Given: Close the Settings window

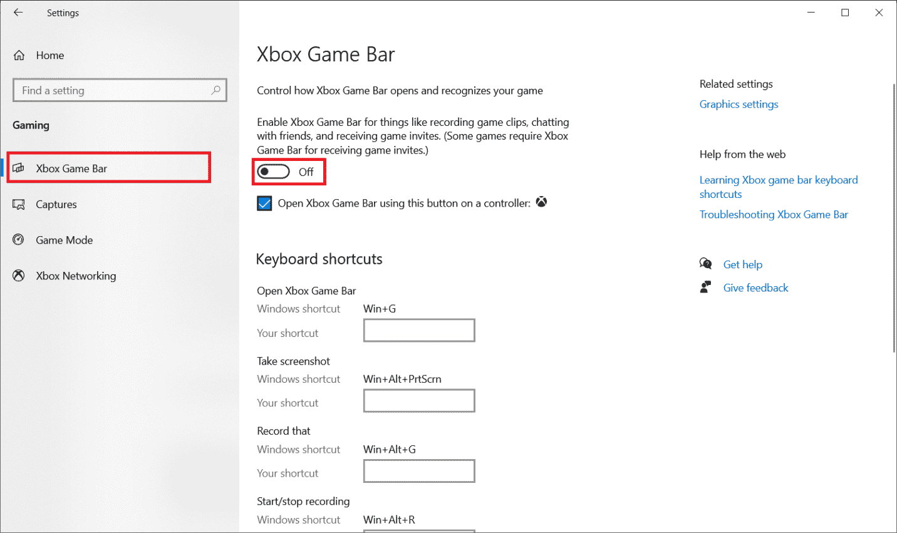Looking at the screenshot, I should 879,13.
